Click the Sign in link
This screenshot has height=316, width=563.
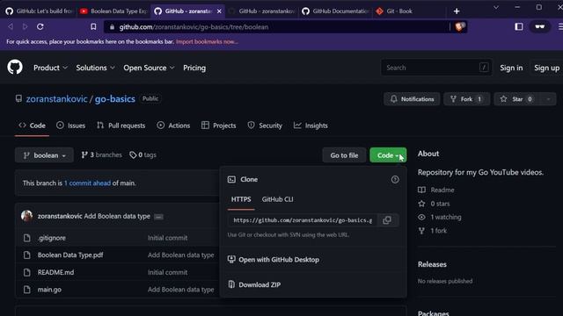[x=511, y=68]
